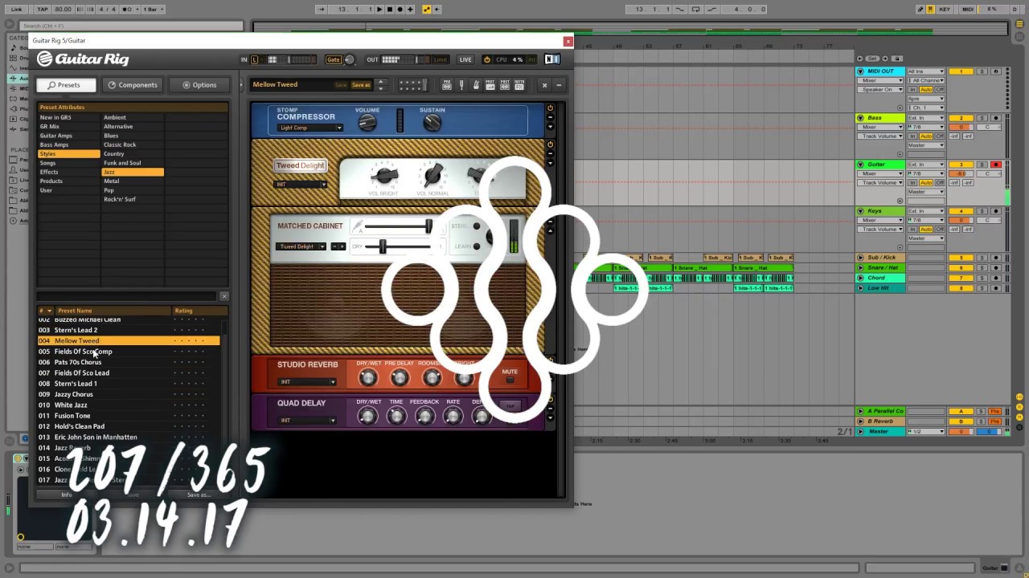Open Guitar track Ext. In input dropdown

(925, 165)
